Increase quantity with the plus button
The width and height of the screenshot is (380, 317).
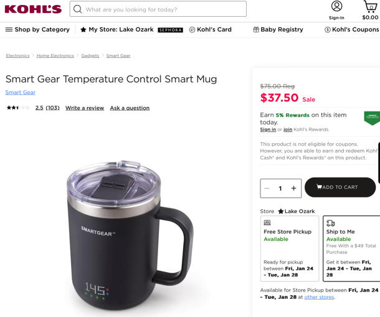point(294,188)
